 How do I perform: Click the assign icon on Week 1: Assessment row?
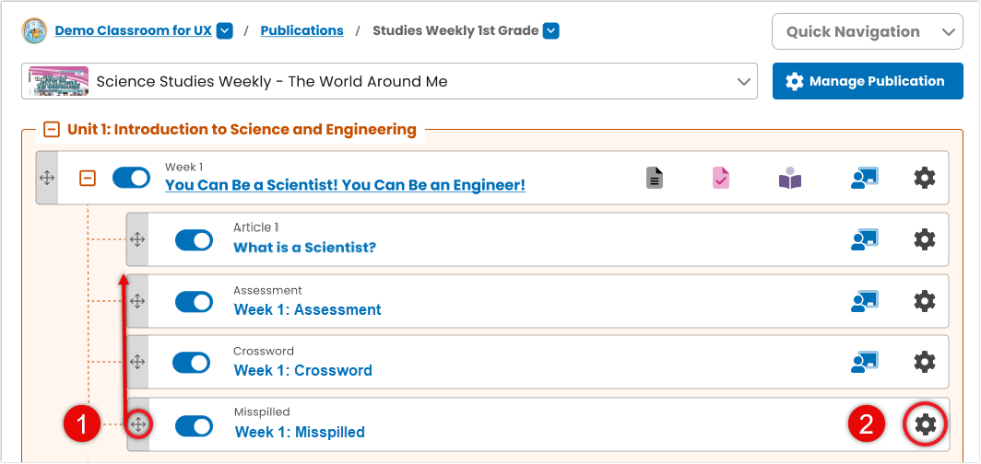[x=865, y=301]
